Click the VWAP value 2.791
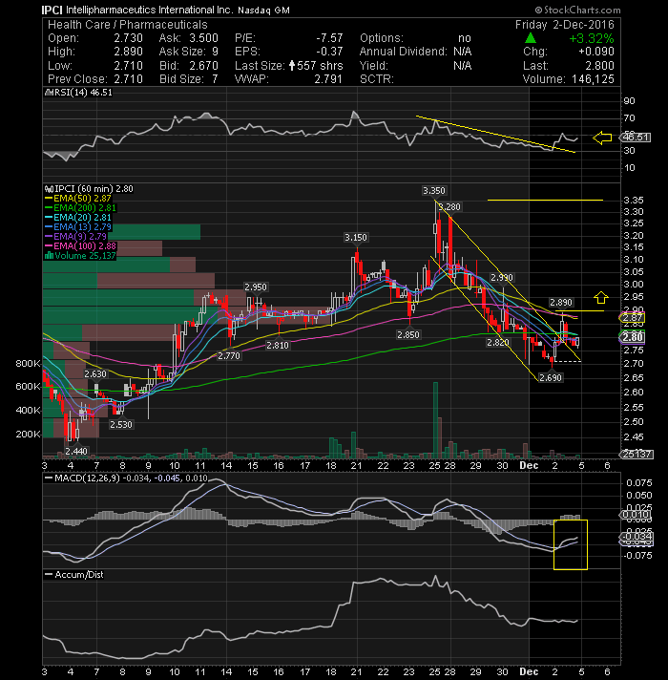668x680 pixels. [x=328, y=79]
